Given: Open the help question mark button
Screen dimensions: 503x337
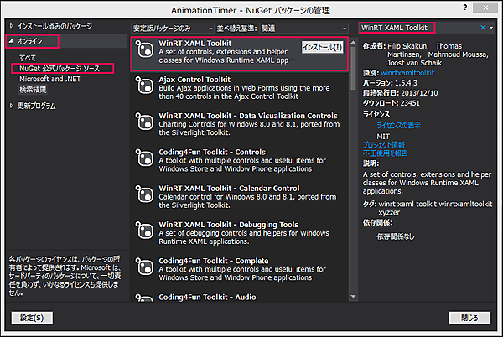Looking at the screenshot, I should (465, 8).
